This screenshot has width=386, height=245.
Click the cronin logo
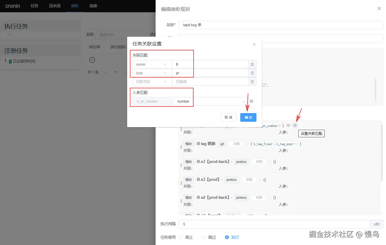(13, 6)
